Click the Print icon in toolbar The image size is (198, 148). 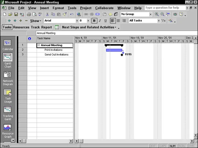pos(29,14)
